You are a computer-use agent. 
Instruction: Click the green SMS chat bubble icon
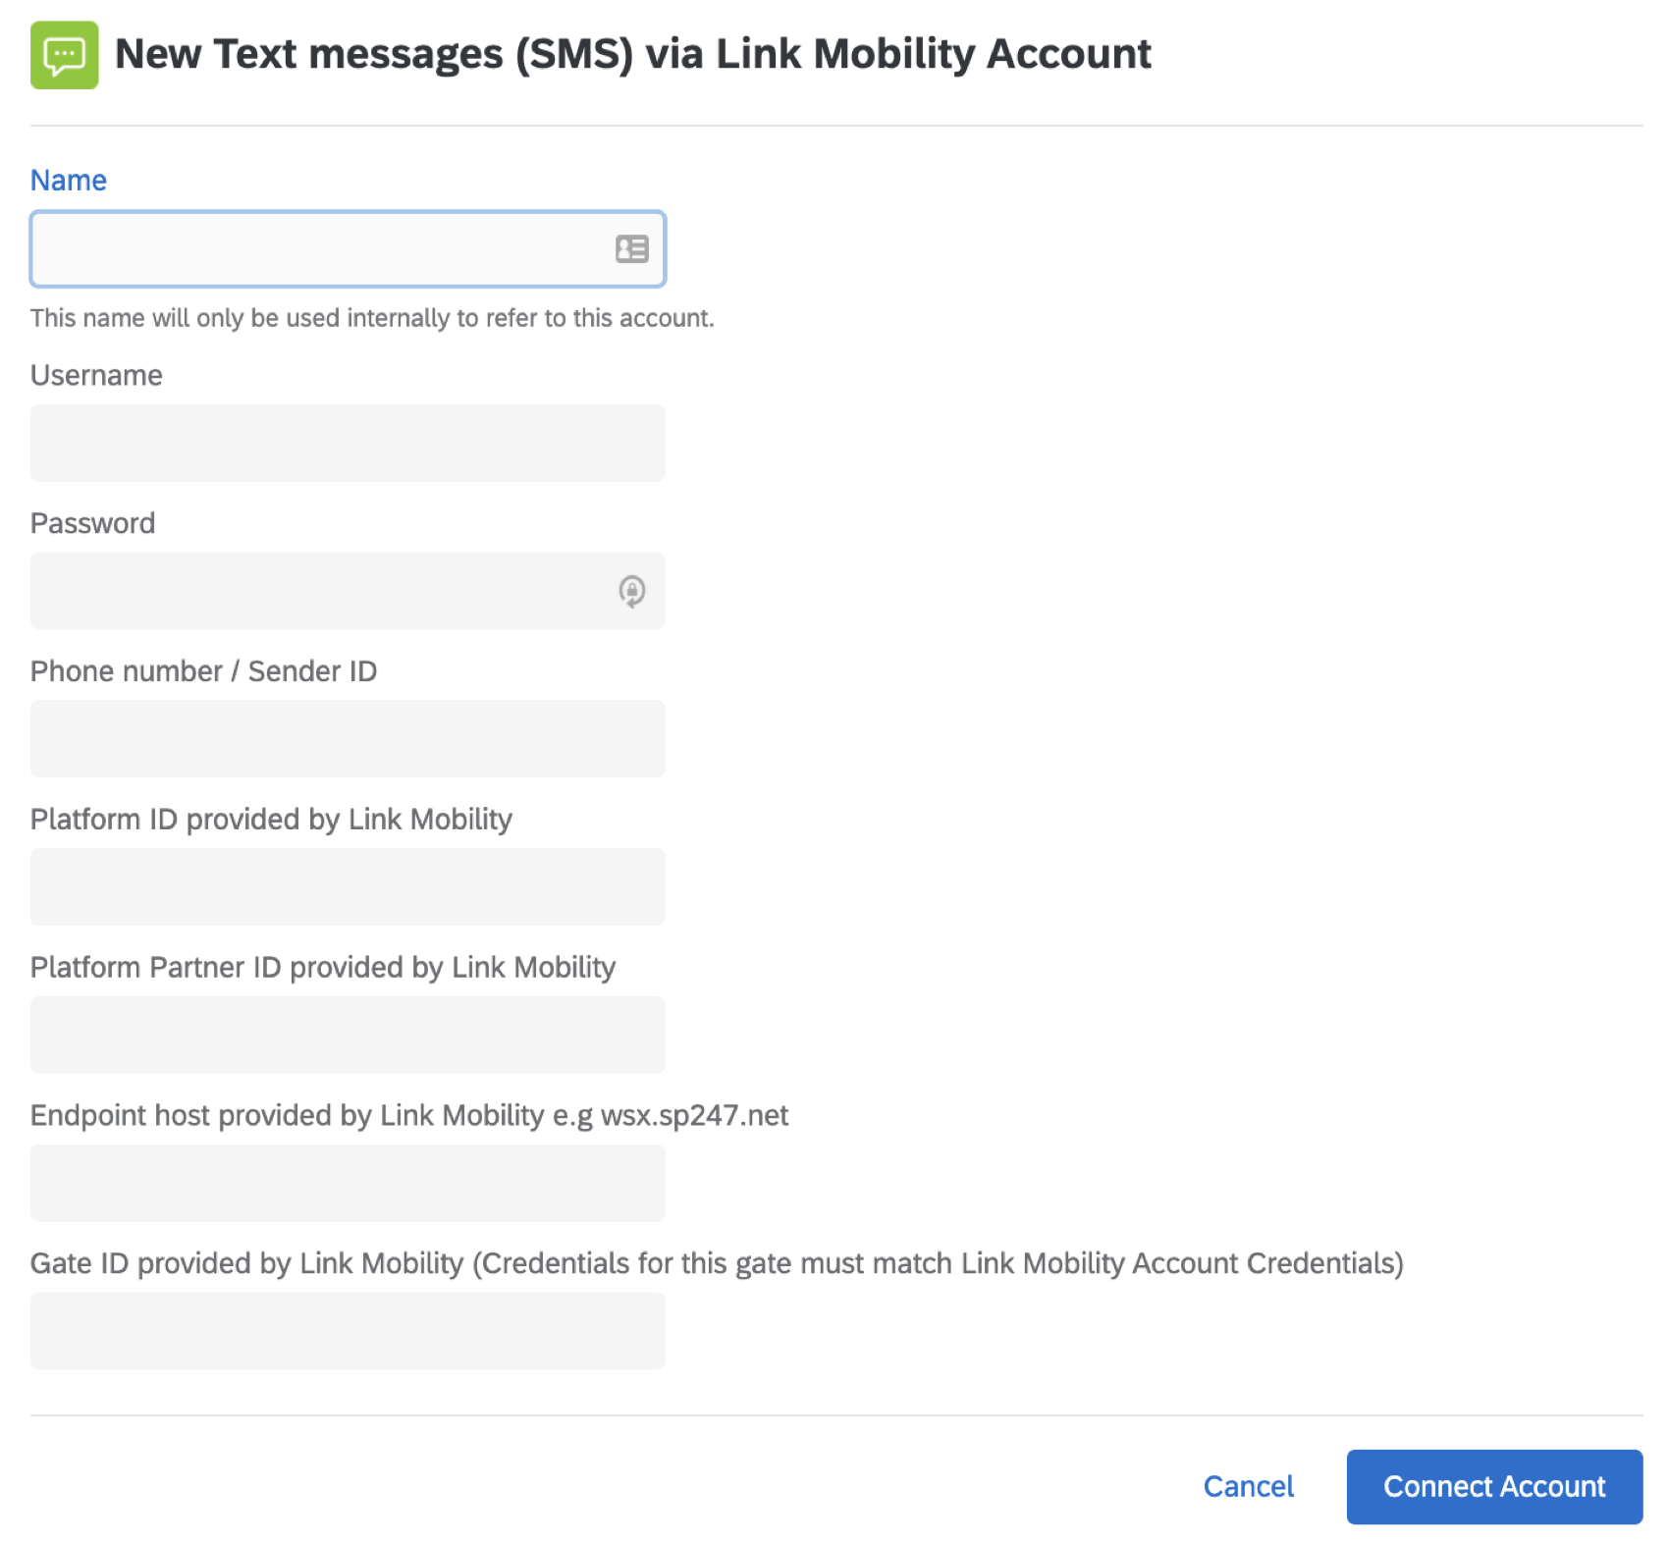coord(63,52)
